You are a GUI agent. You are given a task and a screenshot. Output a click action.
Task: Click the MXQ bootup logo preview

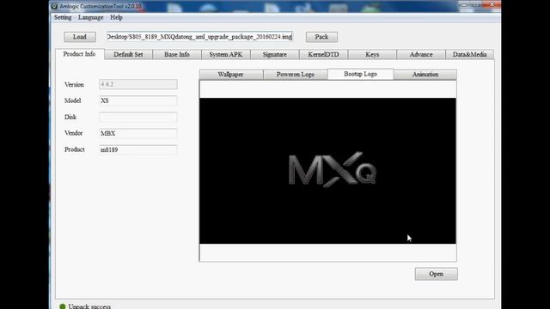coord(328,171)
